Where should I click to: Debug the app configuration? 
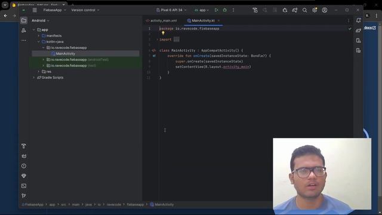225,10
